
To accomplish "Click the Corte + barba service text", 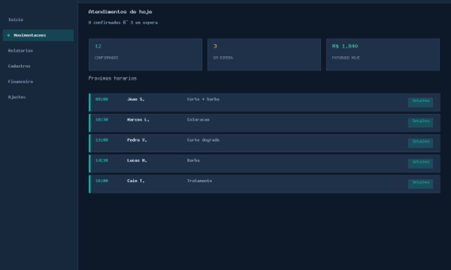I will tap(203, 99).
